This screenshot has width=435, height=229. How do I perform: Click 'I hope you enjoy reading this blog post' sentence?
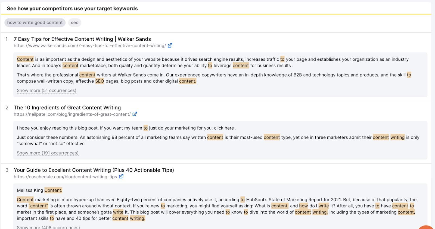126,128
